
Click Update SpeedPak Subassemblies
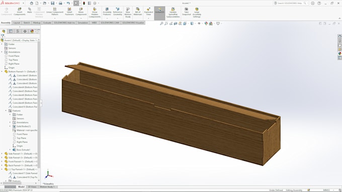pyautogui.click(x=173, y=13)
